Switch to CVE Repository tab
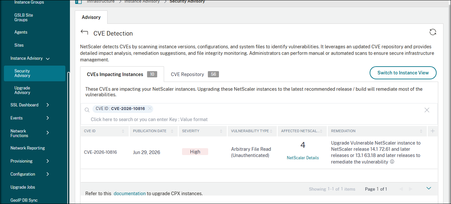451x204 pixels. [195, 74]
